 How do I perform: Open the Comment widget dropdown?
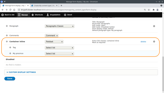pyautogui.click(x=52, y=36)
